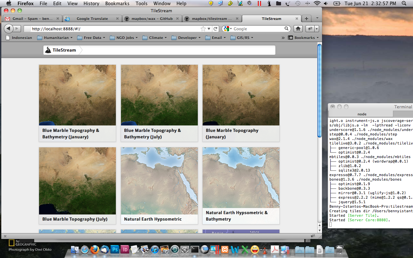
Task: Open the History menu in menu bar
Action: pos(91,4)
